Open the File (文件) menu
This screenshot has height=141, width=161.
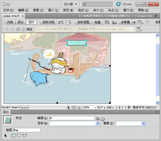coord(8,10)
